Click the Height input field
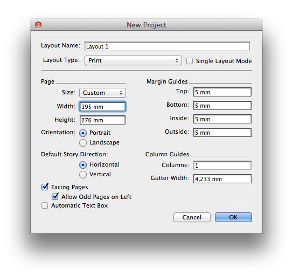This screenshot has height=276, width=293. pos(102,120)
